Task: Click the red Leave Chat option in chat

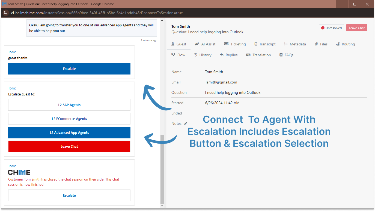Action: [x=69, y=146]
